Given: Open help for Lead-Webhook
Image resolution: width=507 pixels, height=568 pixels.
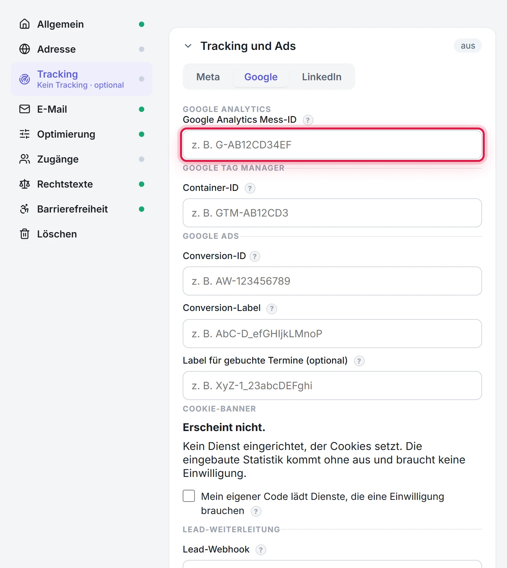Looking at the screenshot, I should click(261, 550).
